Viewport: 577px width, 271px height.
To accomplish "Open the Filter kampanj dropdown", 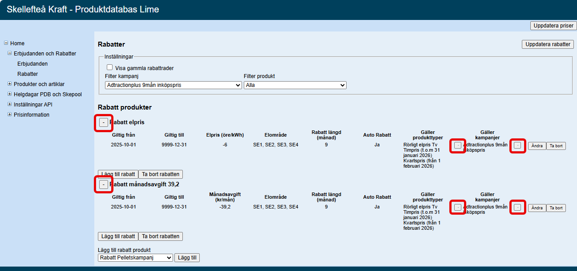I will pos(174,85).
